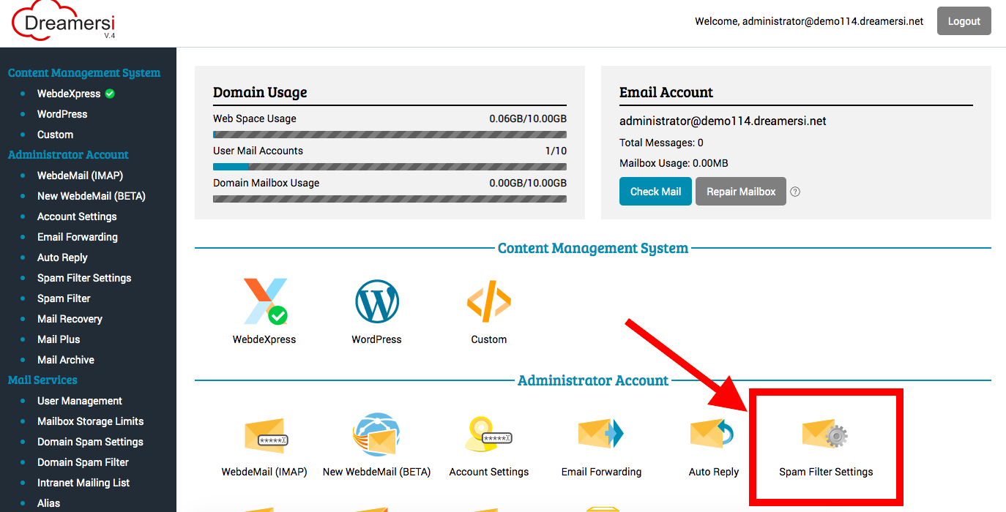Open Domain Spam Filter sidebar link
The width and height of the screenshot is (1006, 512).
(x=83, y=462)
